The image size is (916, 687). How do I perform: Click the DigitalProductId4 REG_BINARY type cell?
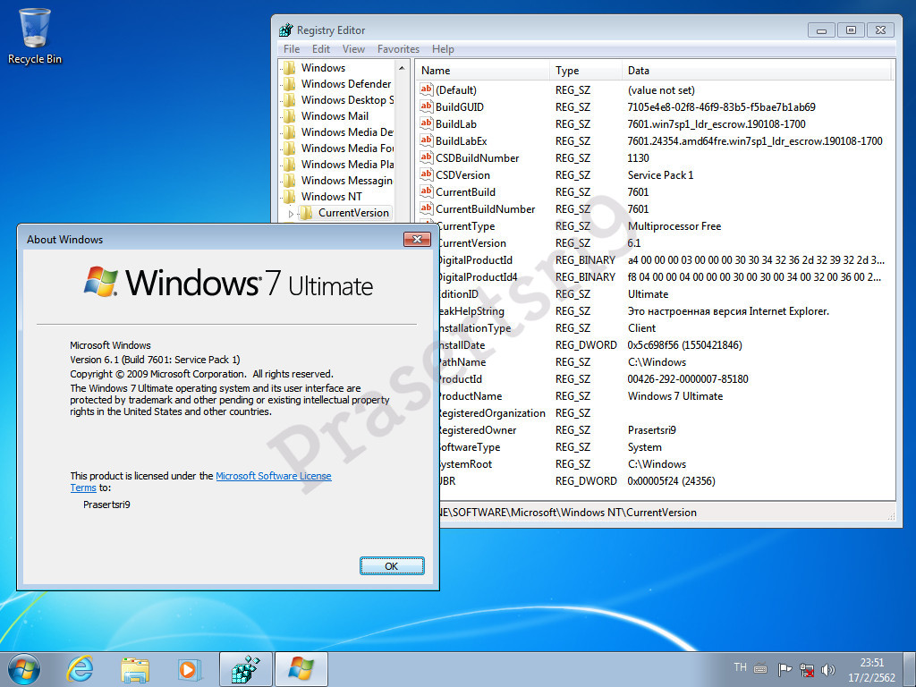pyautogui.click(x=585, y=277)
